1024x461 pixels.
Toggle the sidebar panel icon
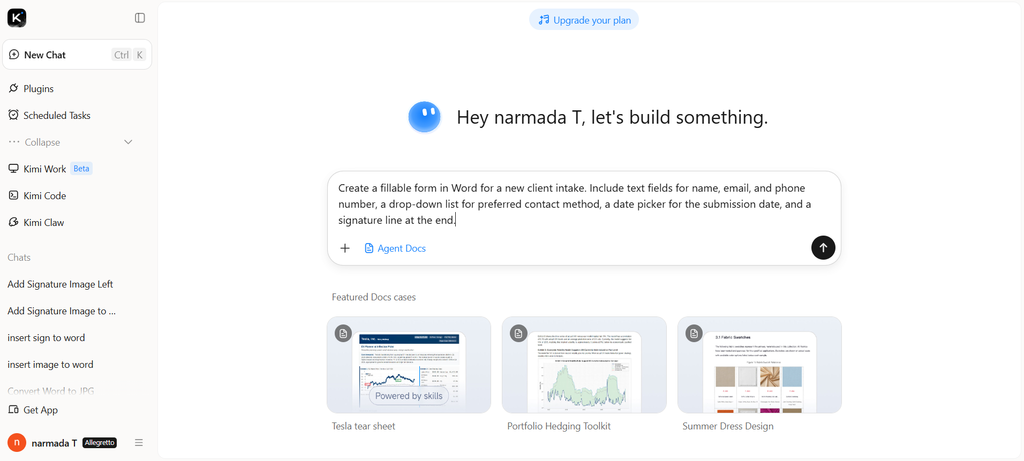point(140,18)
